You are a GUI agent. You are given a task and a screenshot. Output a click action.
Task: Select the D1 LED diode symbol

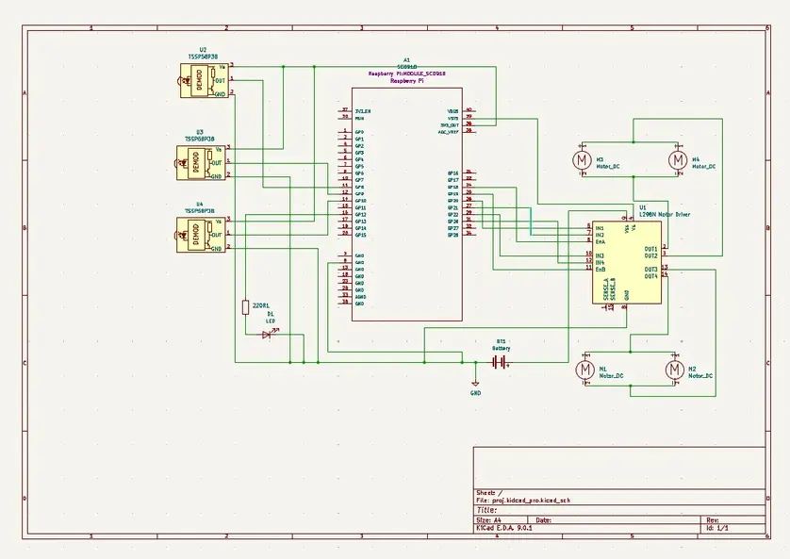(x=267, y=334)
